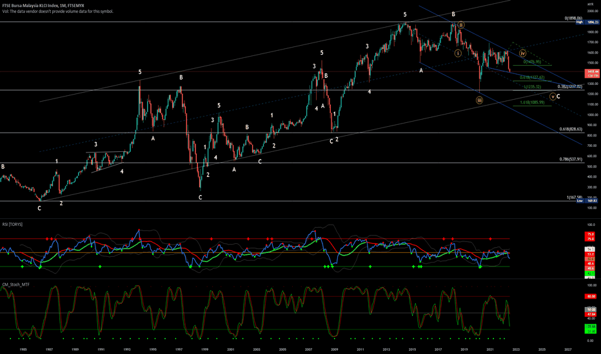
Task: Click green extension label 1.618(1085.99)
Action: [x=532, y=102]
